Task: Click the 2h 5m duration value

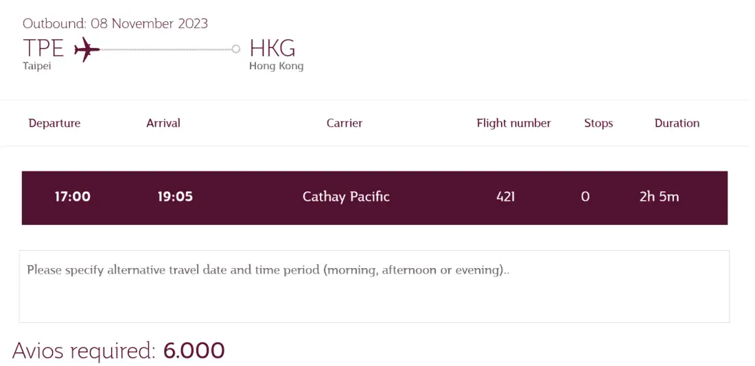Action: (659, 197)
